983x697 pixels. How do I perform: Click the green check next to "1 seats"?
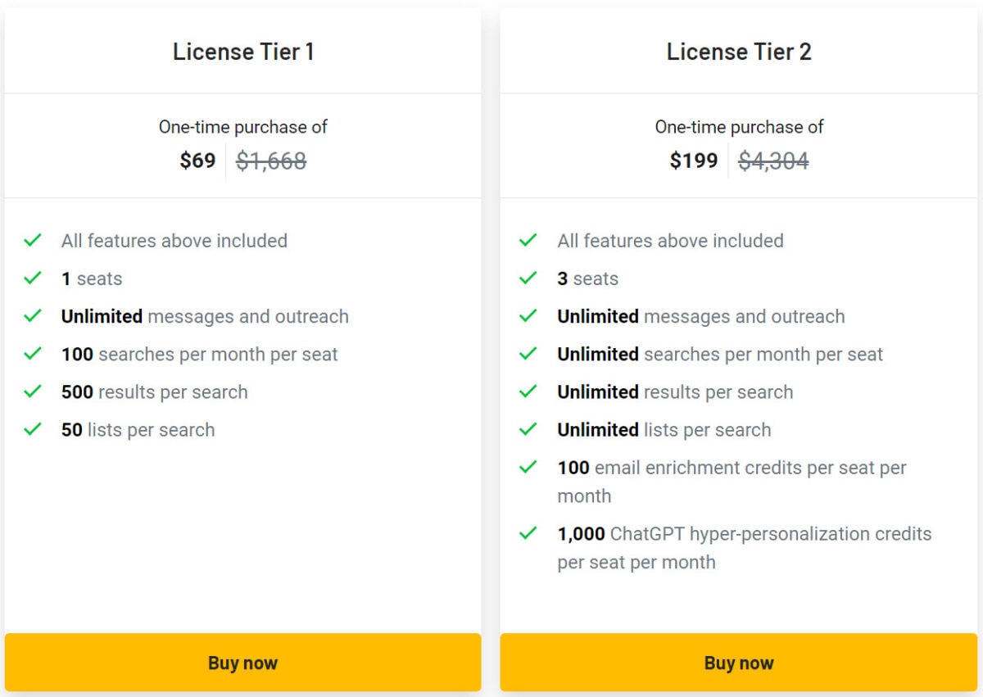[33, 278]
